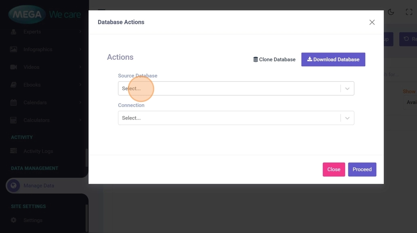Click the Calendars sidebar icon
The width and height of the screenshot is (417, 233).
(13, 103)
